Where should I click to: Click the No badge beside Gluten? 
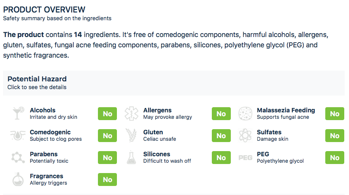(221, 136)
